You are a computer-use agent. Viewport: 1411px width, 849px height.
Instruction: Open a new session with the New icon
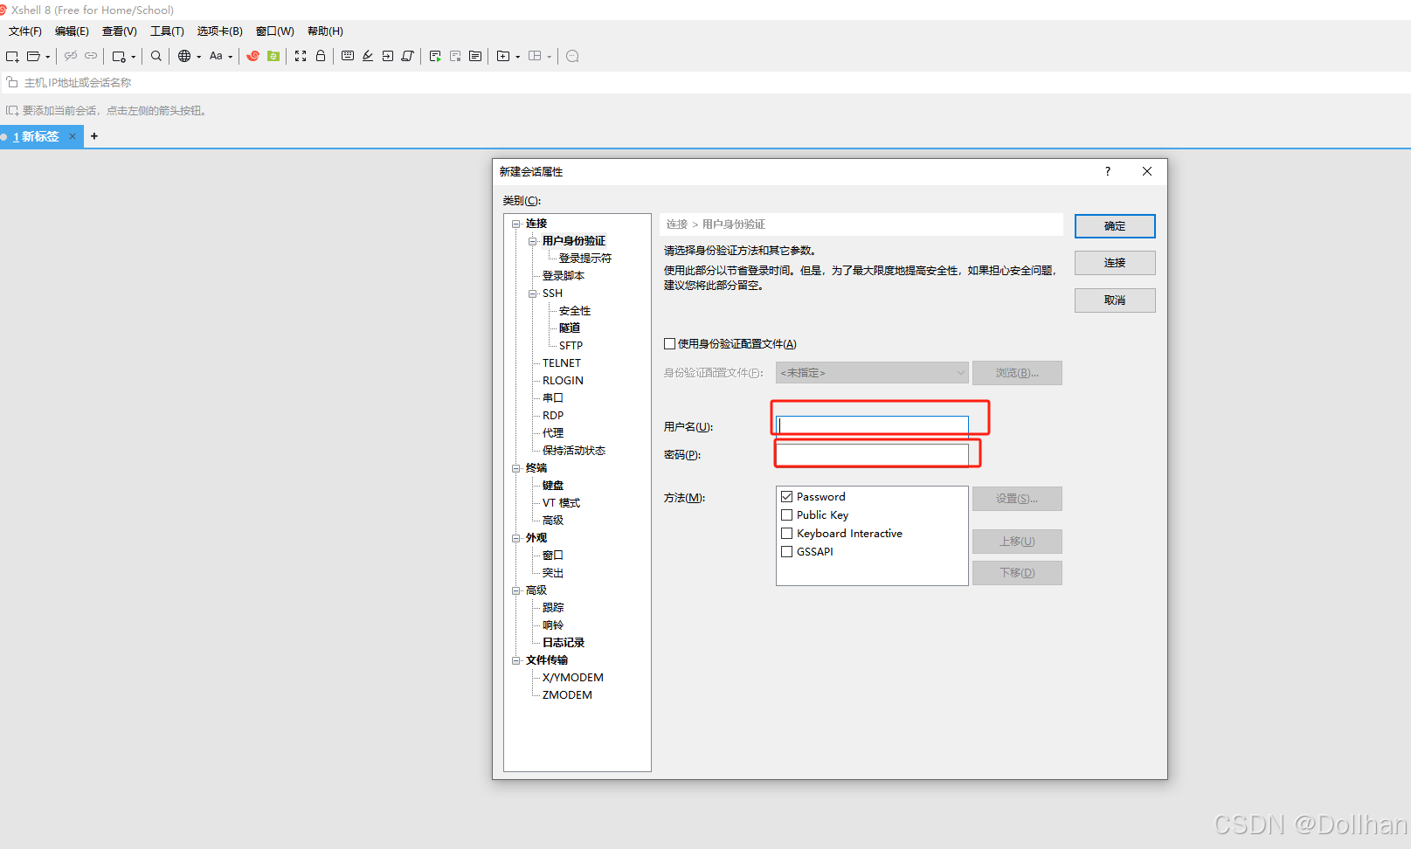pos(12,56)
